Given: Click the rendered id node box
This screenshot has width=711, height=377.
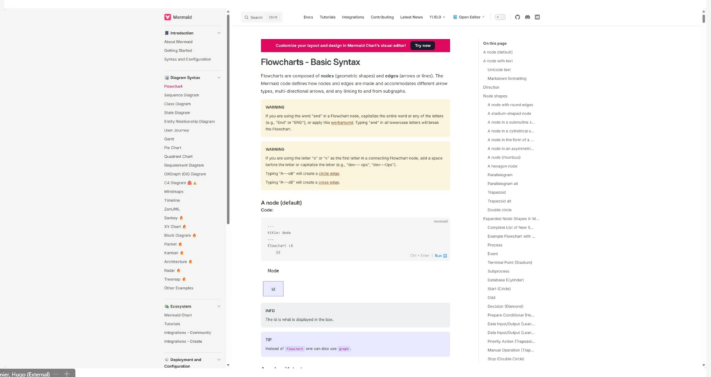Looking at the screenshot, I should [x=274, y=289].
